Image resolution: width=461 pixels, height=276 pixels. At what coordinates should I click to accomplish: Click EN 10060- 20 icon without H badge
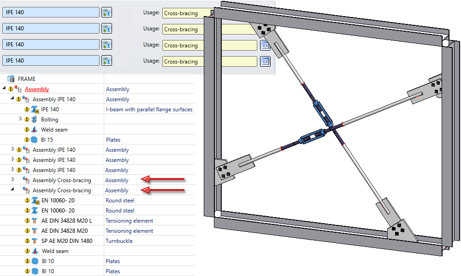point(35,210)
